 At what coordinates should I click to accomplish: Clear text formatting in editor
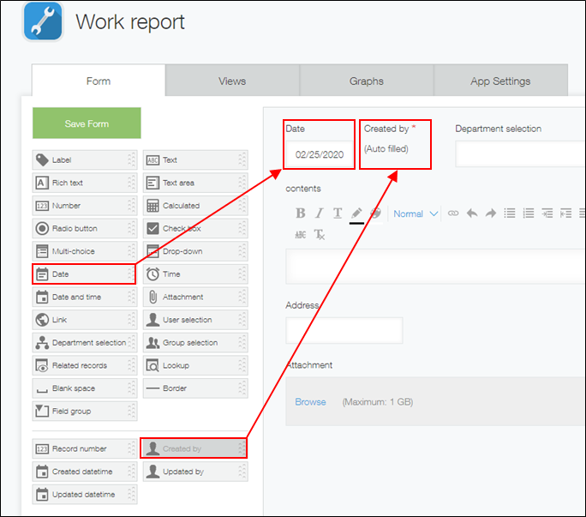click(320, 235)
